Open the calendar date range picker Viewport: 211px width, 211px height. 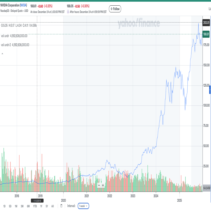coord(61,206)
